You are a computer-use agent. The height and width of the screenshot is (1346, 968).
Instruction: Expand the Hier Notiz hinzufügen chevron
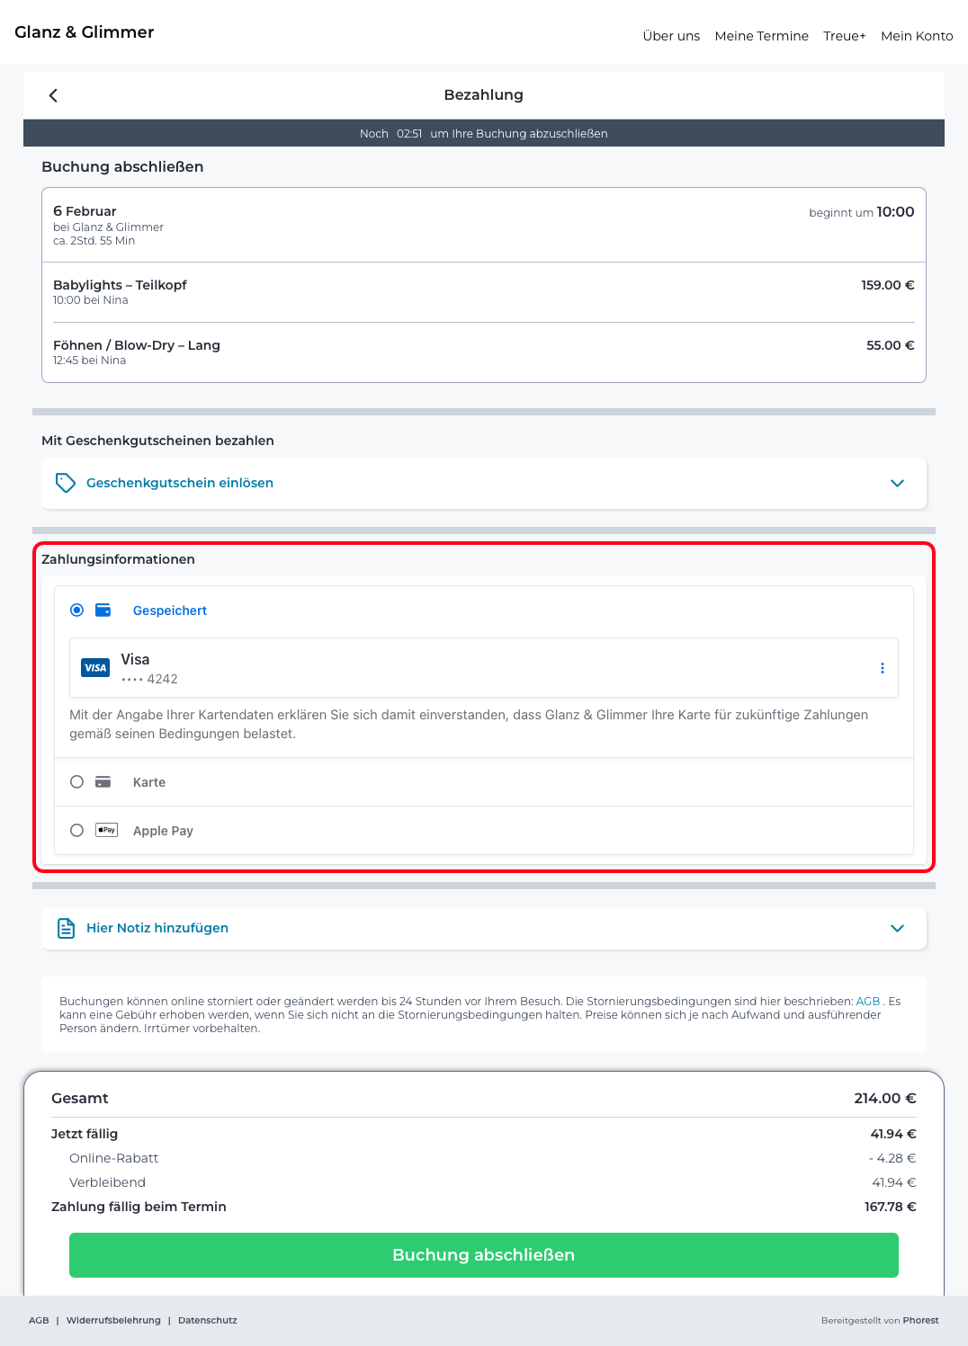(x=897, y=928)
